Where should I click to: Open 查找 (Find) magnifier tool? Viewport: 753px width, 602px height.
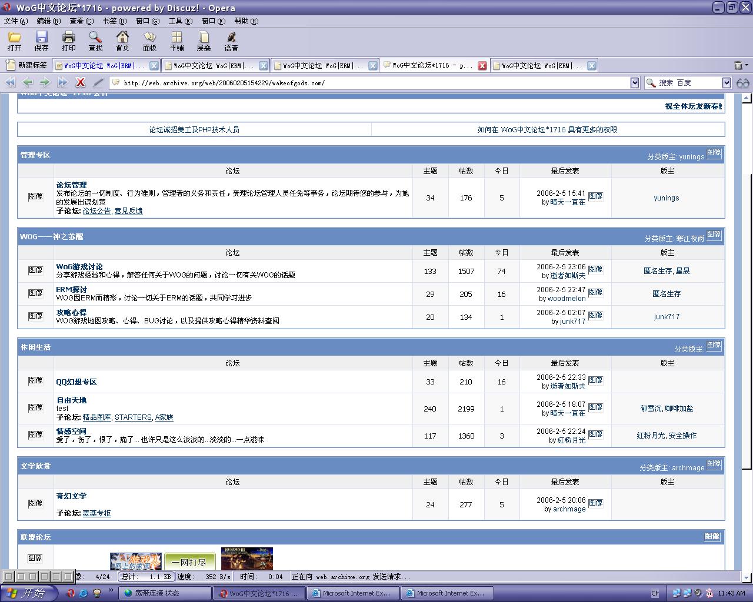[x=95, y=41]
